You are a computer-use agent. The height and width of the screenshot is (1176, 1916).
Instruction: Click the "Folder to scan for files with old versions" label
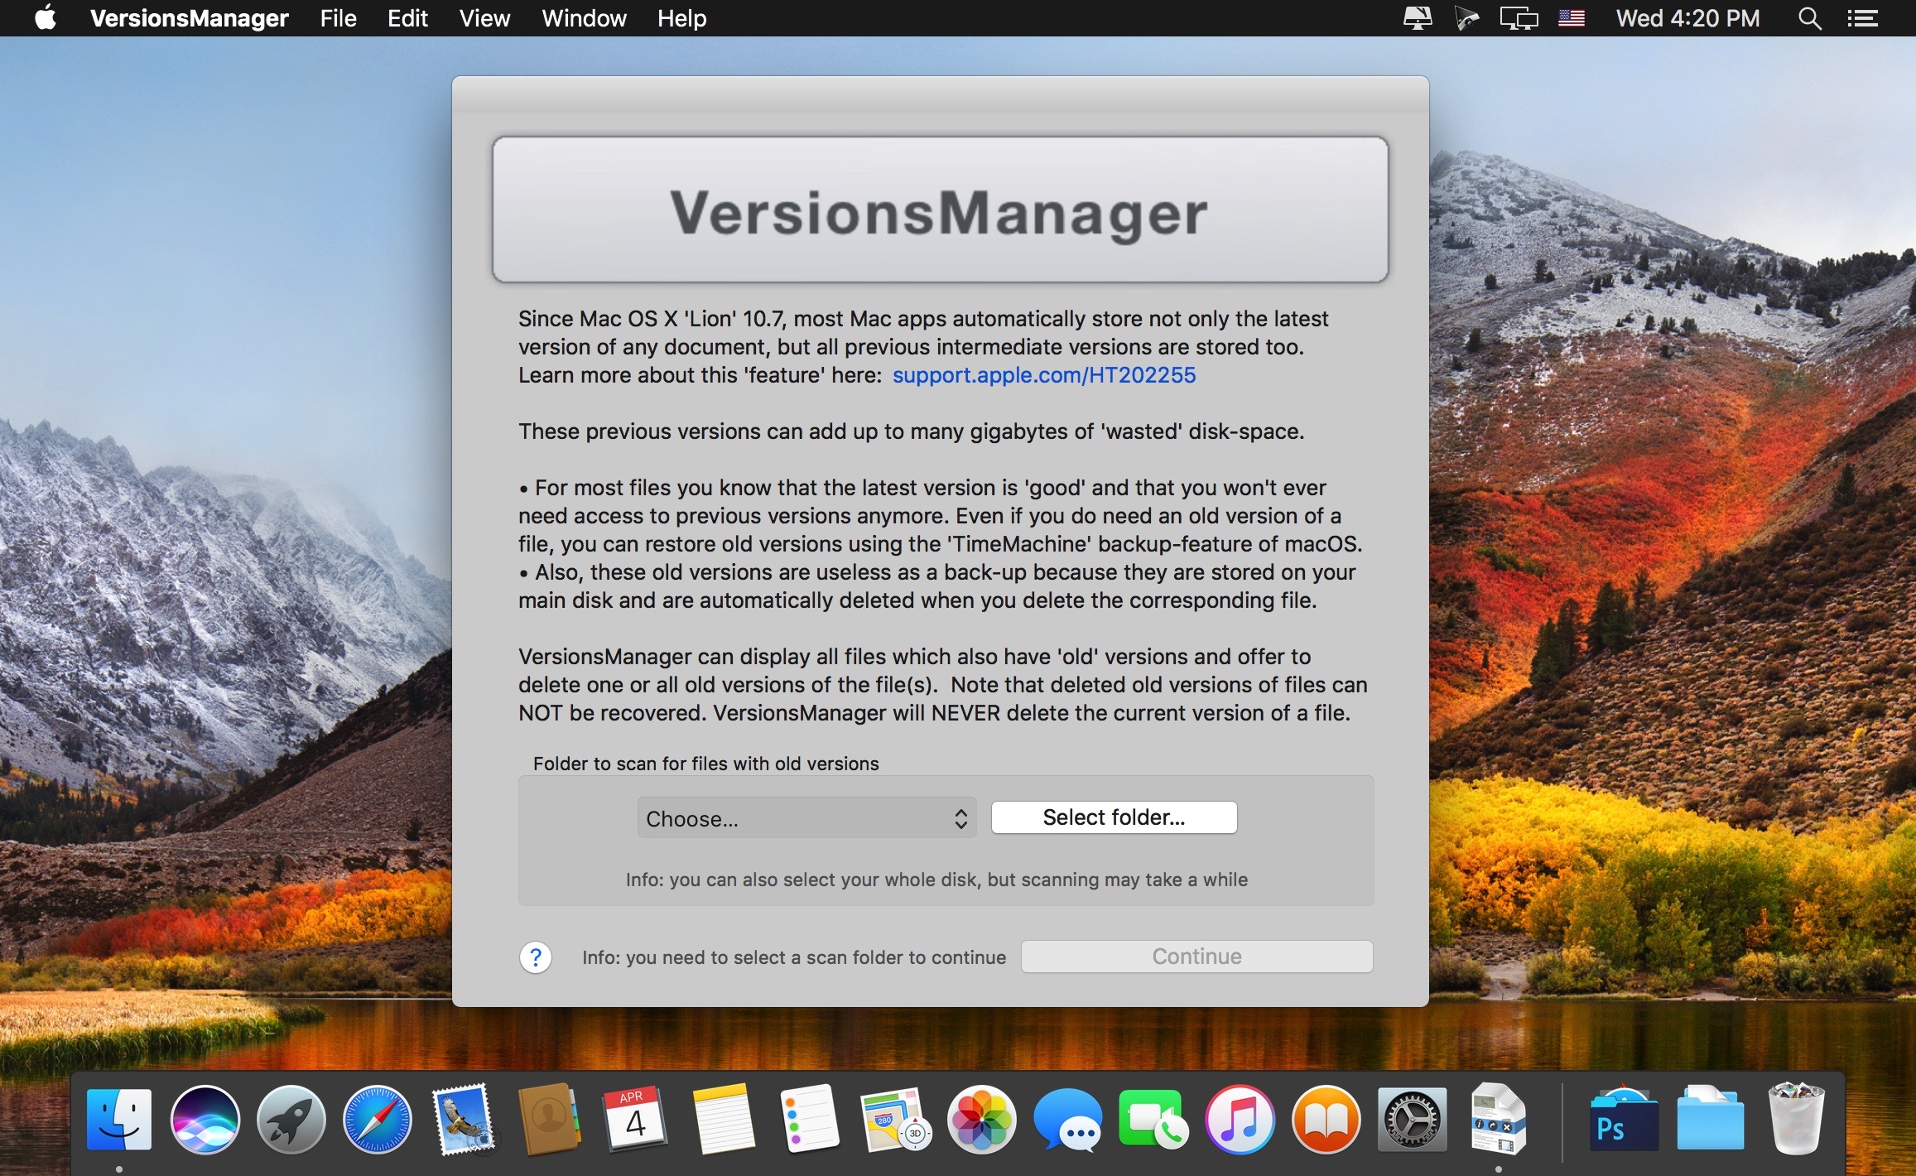coord(705,764)
